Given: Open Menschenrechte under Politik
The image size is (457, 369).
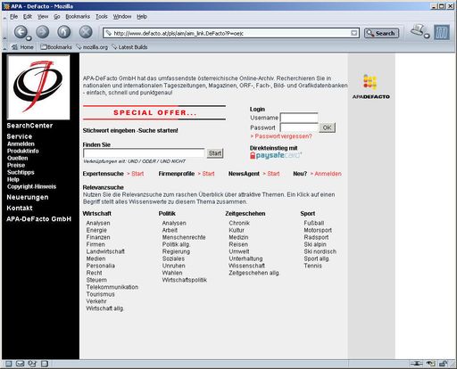Looking at the screenshot, I should click(184, 237).
